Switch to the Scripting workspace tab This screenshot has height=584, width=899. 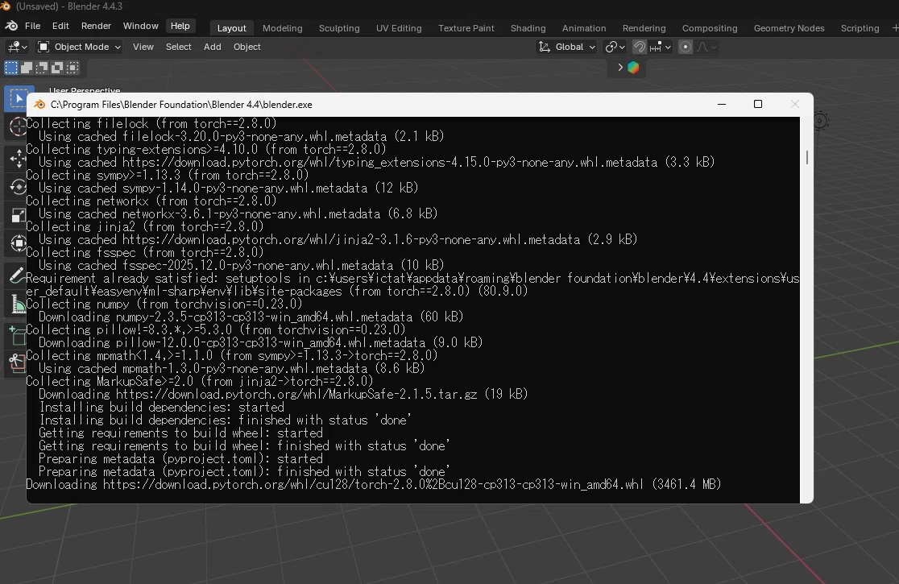click(x=860, y=28)
